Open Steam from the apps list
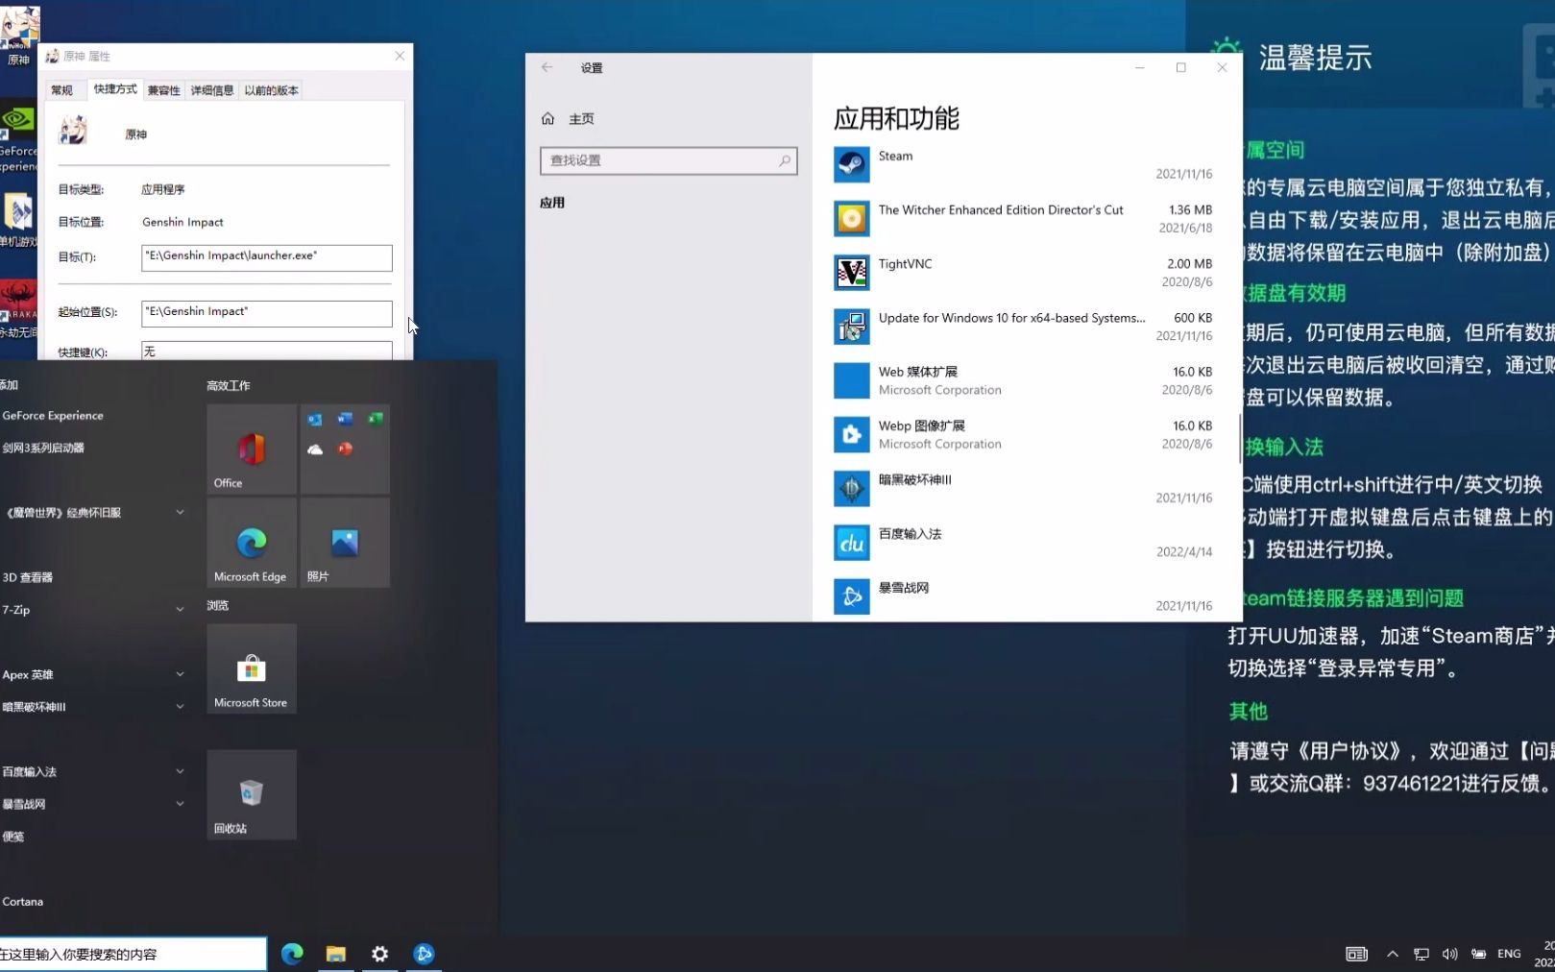The width and height of the screenshot is (1555, 972). (x=852, y=163)
